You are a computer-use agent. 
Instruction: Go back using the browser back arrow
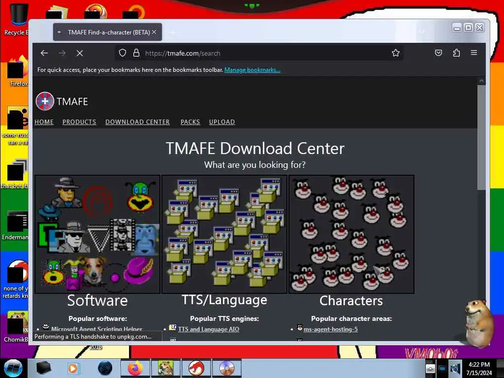[44, 53]
